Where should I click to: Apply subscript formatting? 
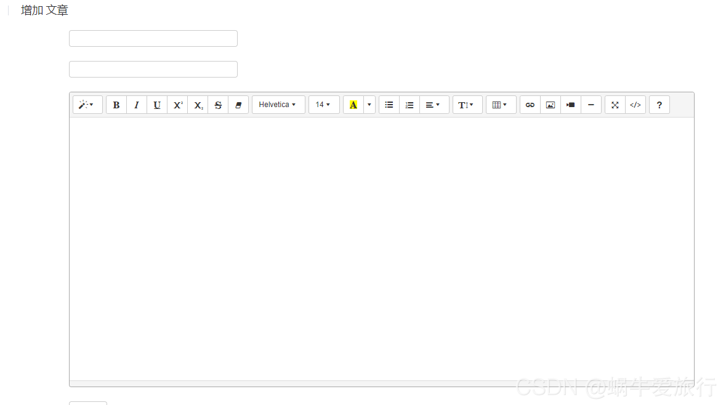pos(198,105)
